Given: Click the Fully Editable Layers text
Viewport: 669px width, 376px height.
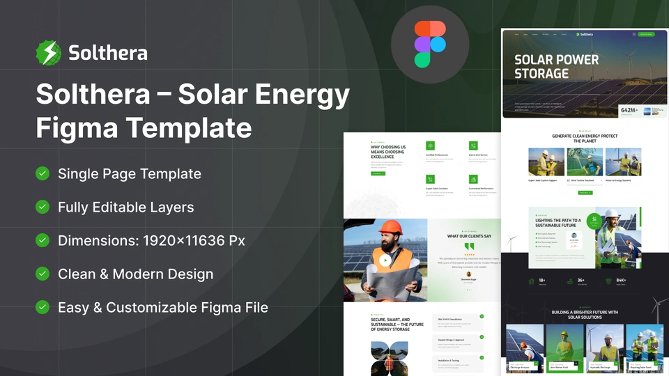Looking at the screenshot, I should coord(126,207).
